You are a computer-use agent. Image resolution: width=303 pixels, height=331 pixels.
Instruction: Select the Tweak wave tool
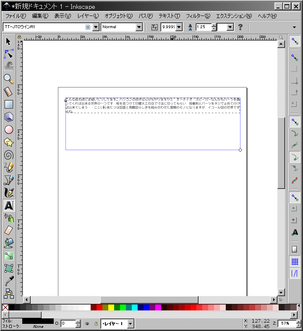[8, 66]
